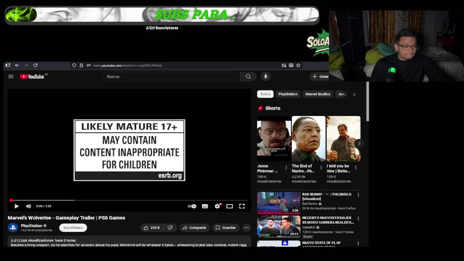Open the Jesse Pinkman short thumbnail
464x261 pixels.
pyautogui.click(x=274, y=139)
